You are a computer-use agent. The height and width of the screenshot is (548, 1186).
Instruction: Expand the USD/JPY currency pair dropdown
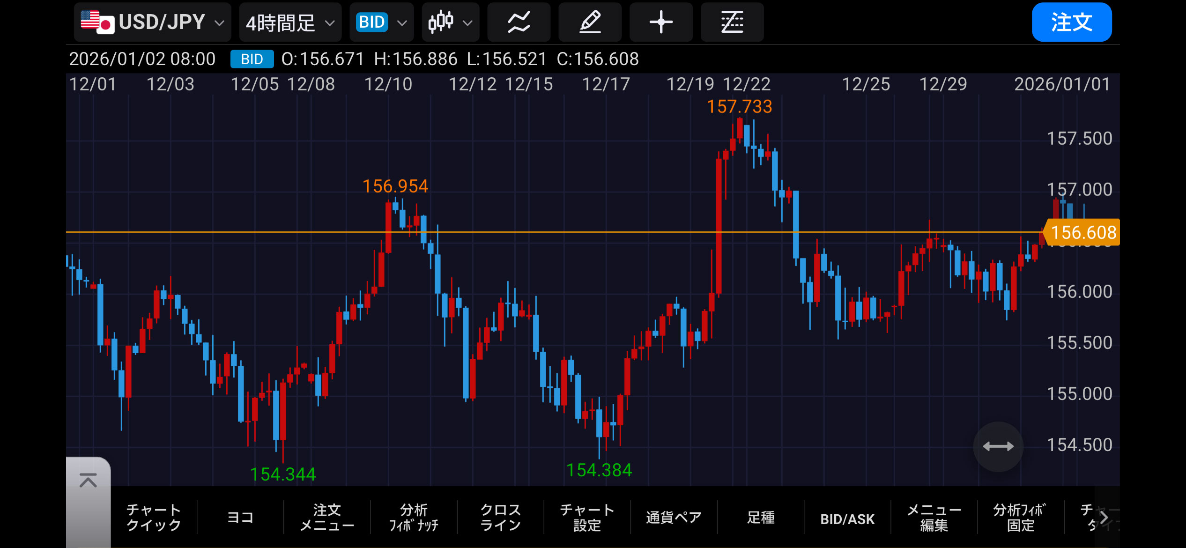pyautogui.click(x=152, y=22)
